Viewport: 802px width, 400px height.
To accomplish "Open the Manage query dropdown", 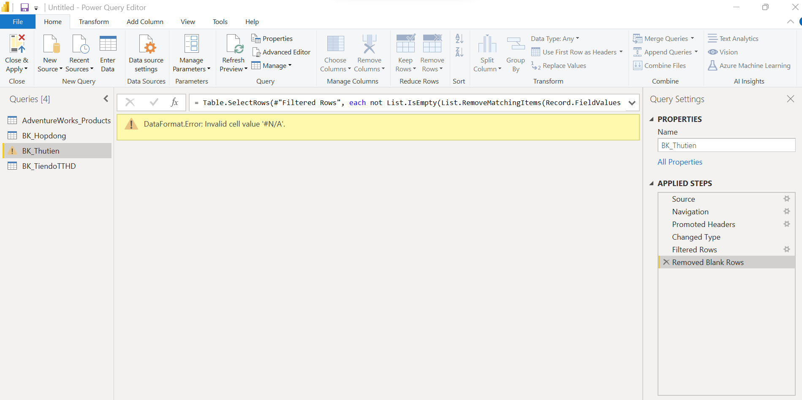I will (272, 65).
